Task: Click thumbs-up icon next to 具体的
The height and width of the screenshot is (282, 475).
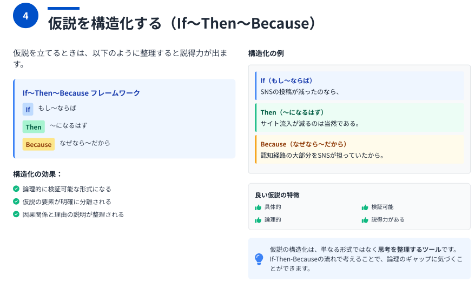Action: [258, 207]
